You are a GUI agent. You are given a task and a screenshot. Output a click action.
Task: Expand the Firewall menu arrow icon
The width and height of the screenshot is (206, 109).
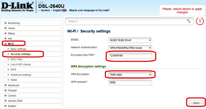tap(5, 90)
